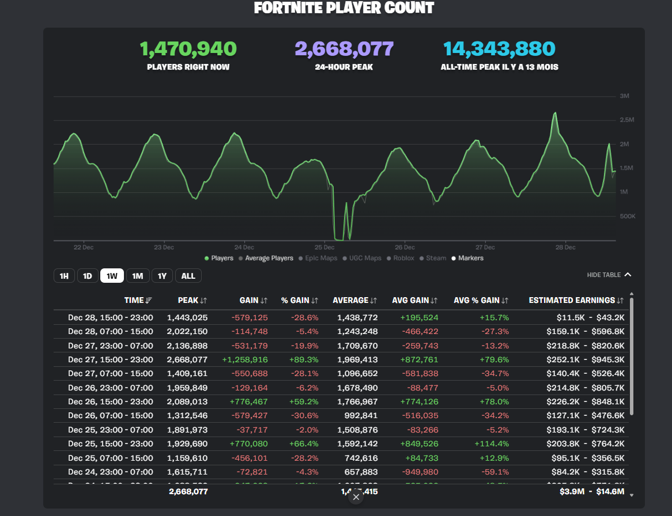Enable Steam comparison in legend
The width and height of the screenshot is (672, 516).
click(x=433, y=258)
